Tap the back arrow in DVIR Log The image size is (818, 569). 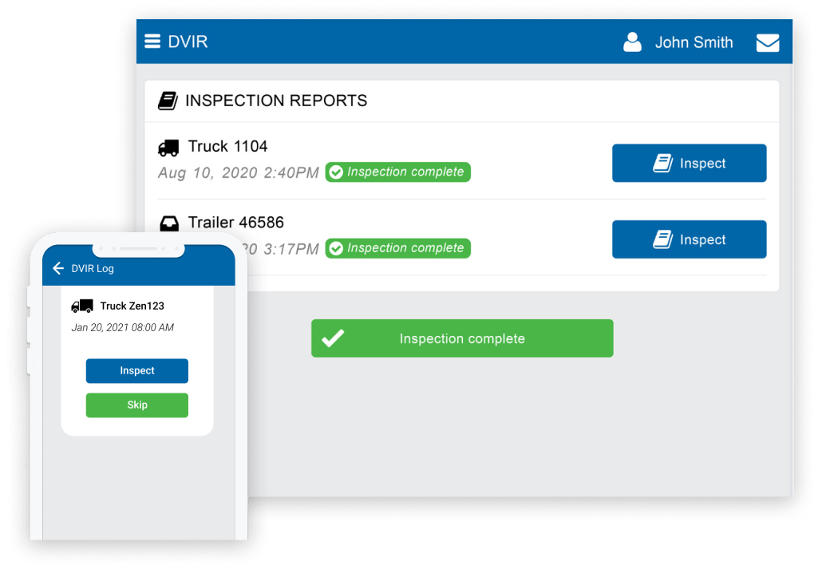(58, 268)
